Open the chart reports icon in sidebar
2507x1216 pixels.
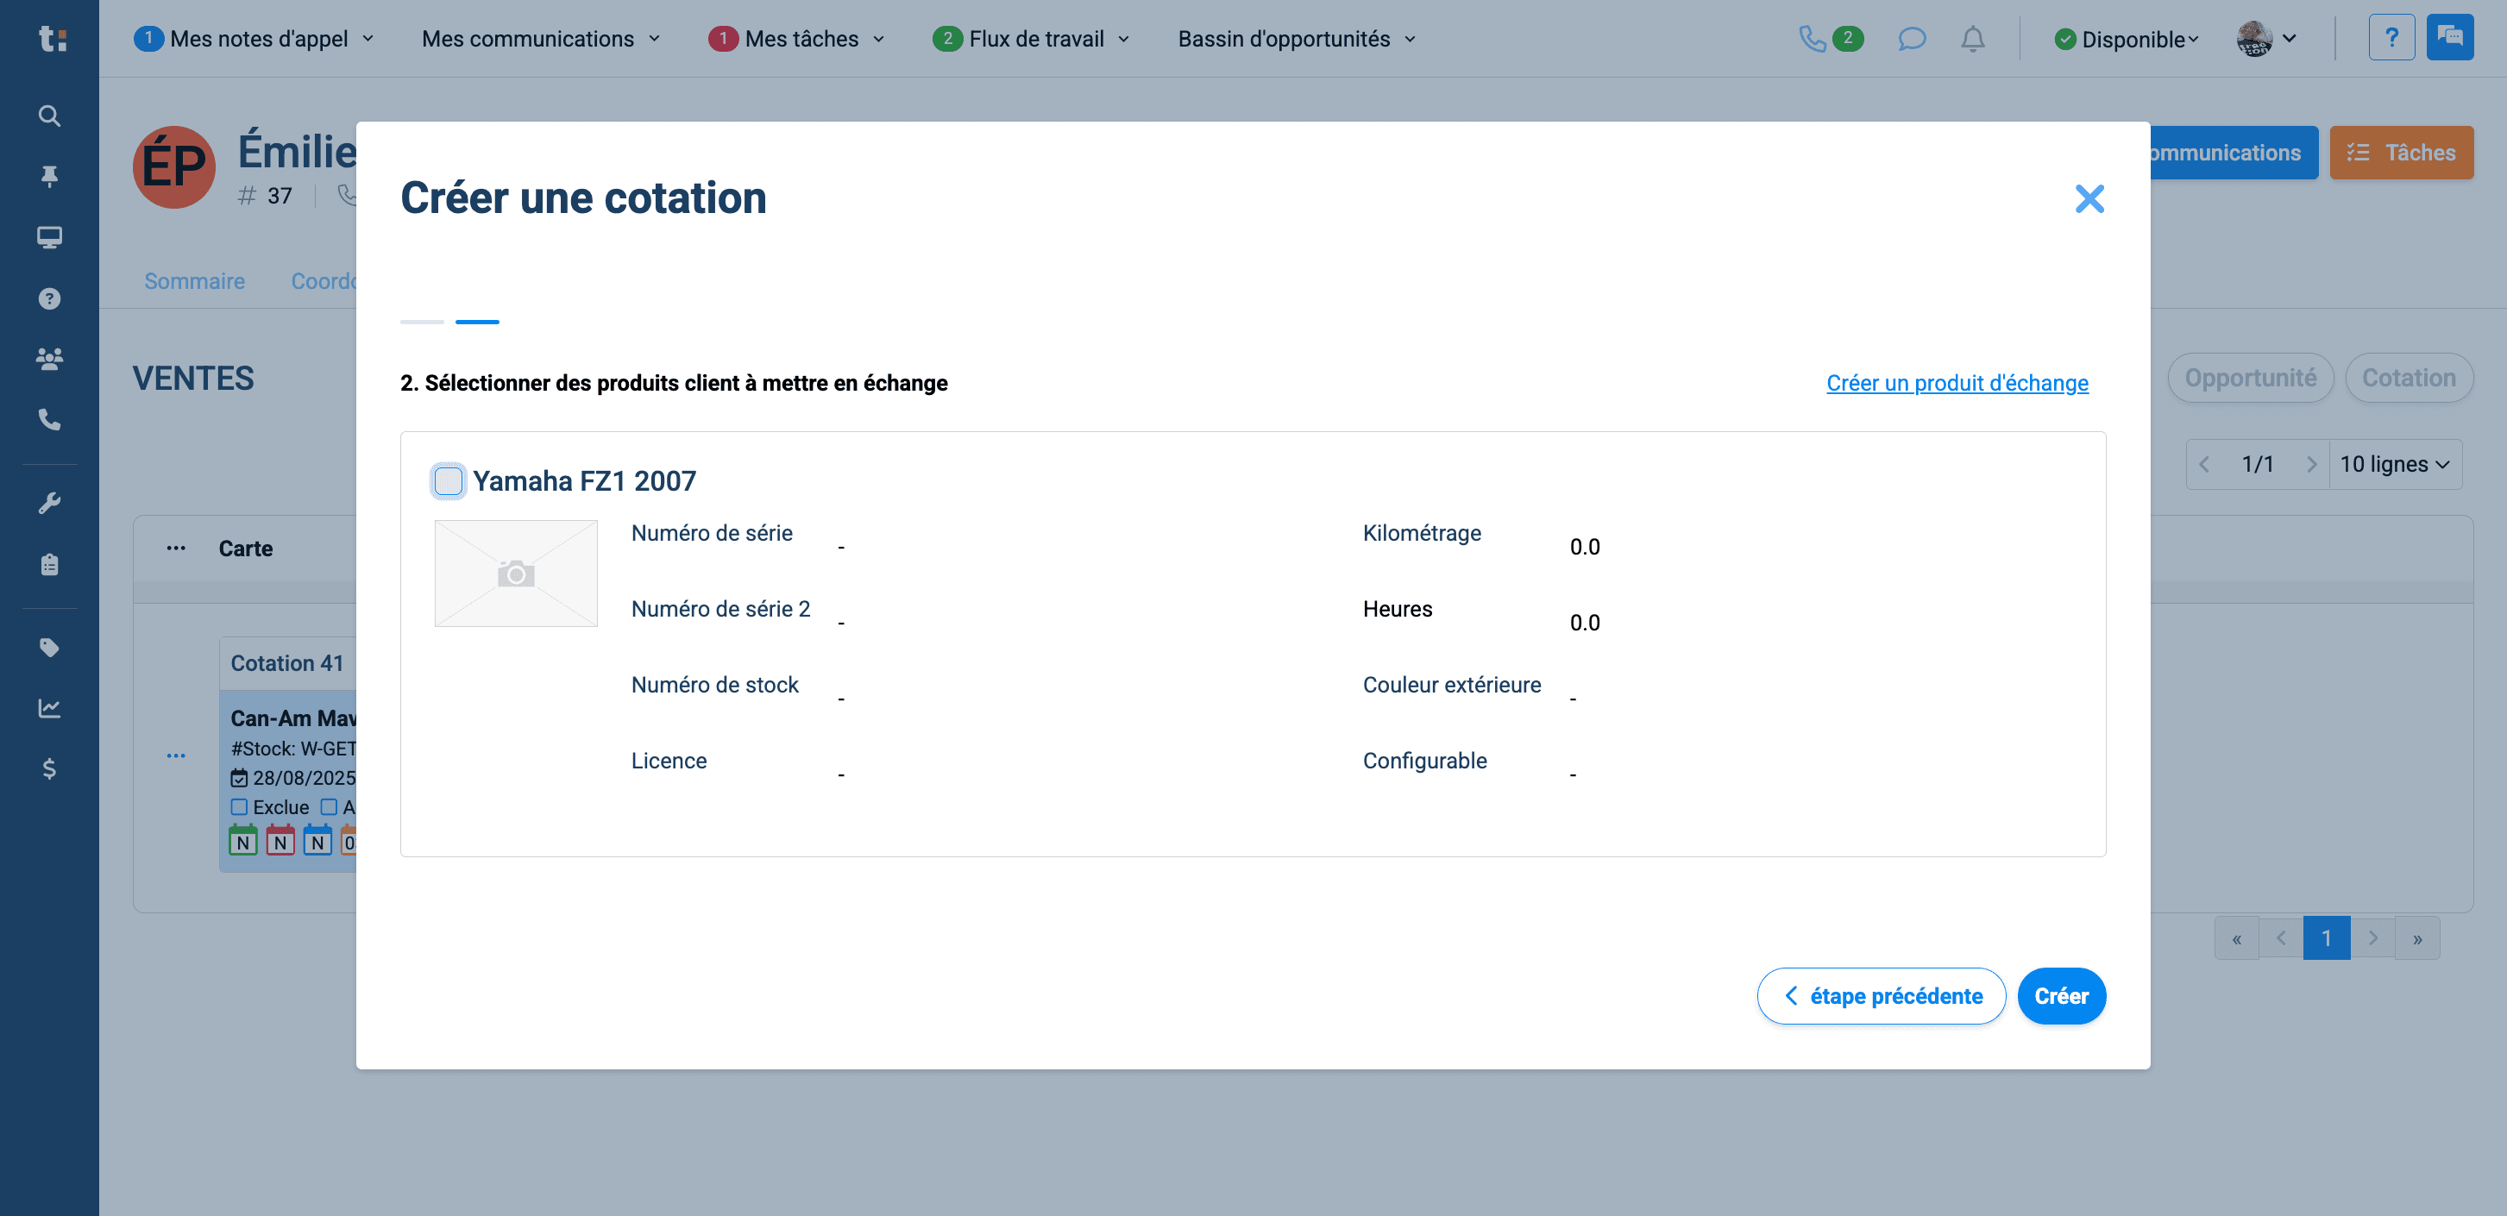[x=50, y=708]
